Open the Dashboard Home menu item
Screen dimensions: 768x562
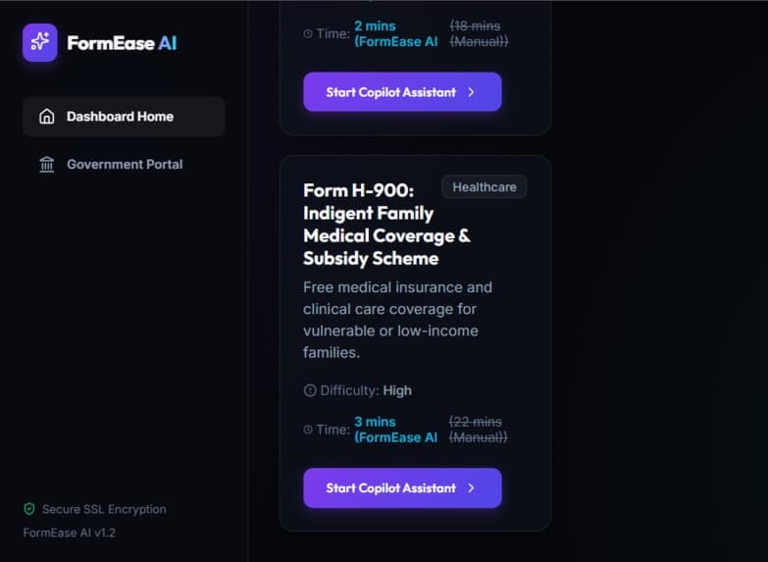click(x=124, y=117)
